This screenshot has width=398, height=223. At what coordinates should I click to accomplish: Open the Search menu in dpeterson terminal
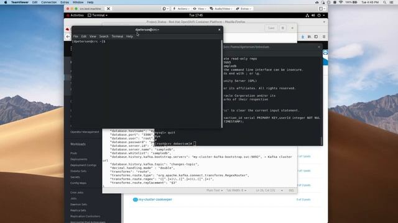104,37
